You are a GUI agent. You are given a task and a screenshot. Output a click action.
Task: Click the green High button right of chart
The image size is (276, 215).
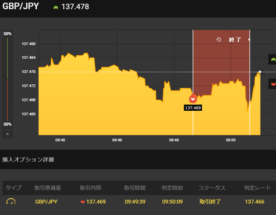273,59
